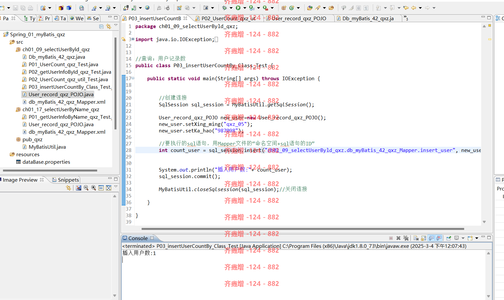Toggle Show Whitespace Characters pilcrow icon
The image size is (504, 300).
pyautogui.click(x=366, y=8)
